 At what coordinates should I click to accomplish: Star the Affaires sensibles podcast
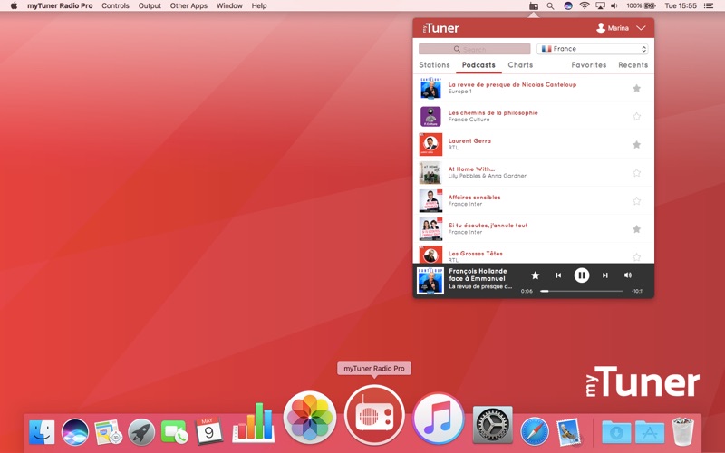(x=637, y=201)
